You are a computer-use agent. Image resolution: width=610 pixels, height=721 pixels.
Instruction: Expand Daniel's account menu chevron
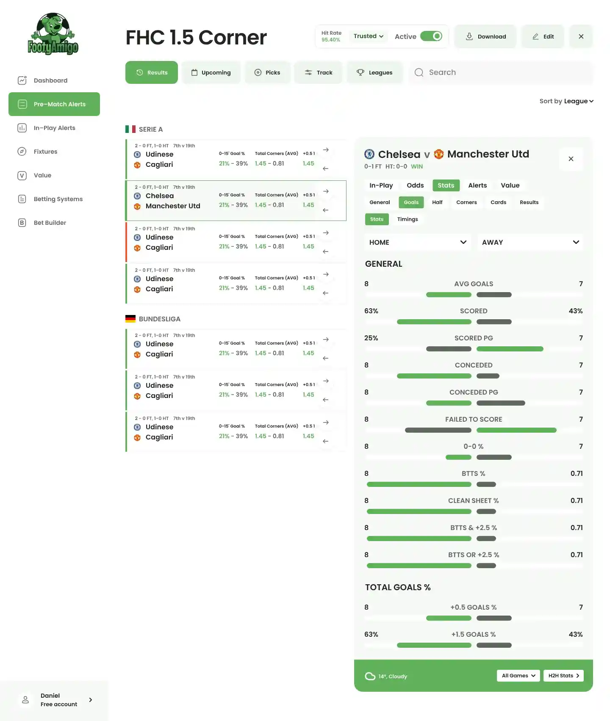coord(90,700)
